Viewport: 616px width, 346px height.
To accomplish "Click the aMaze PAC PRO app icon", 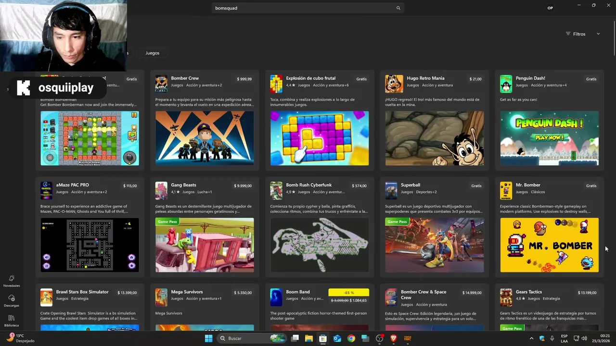I will click(x=46, y=190).
